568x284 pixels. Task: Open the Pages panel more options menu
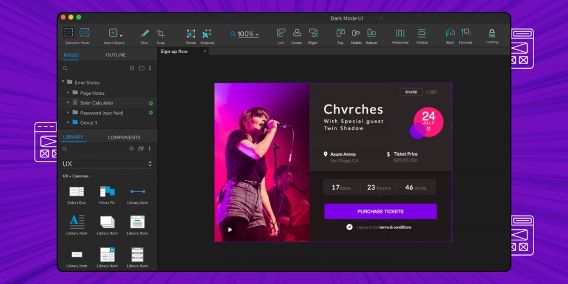tap(150, 68)
